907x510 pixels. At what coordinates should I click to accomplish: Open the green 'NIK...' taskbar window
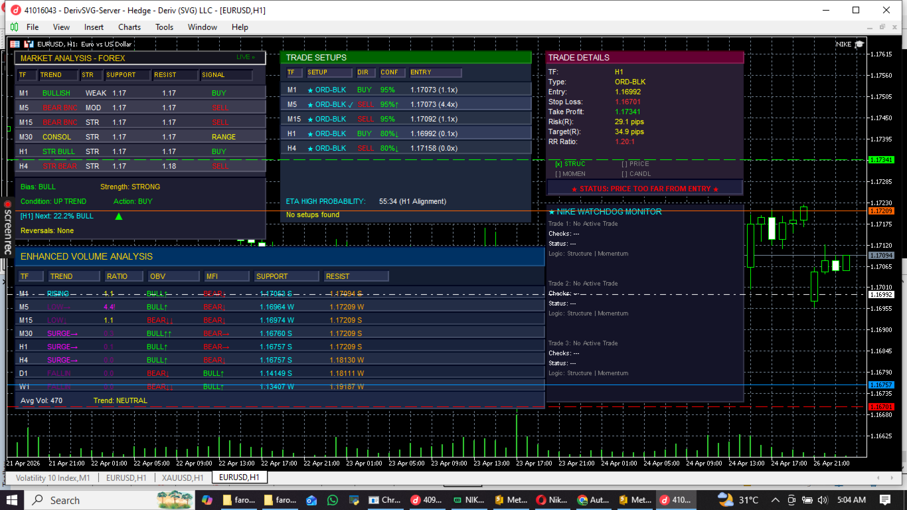point(468,500)
